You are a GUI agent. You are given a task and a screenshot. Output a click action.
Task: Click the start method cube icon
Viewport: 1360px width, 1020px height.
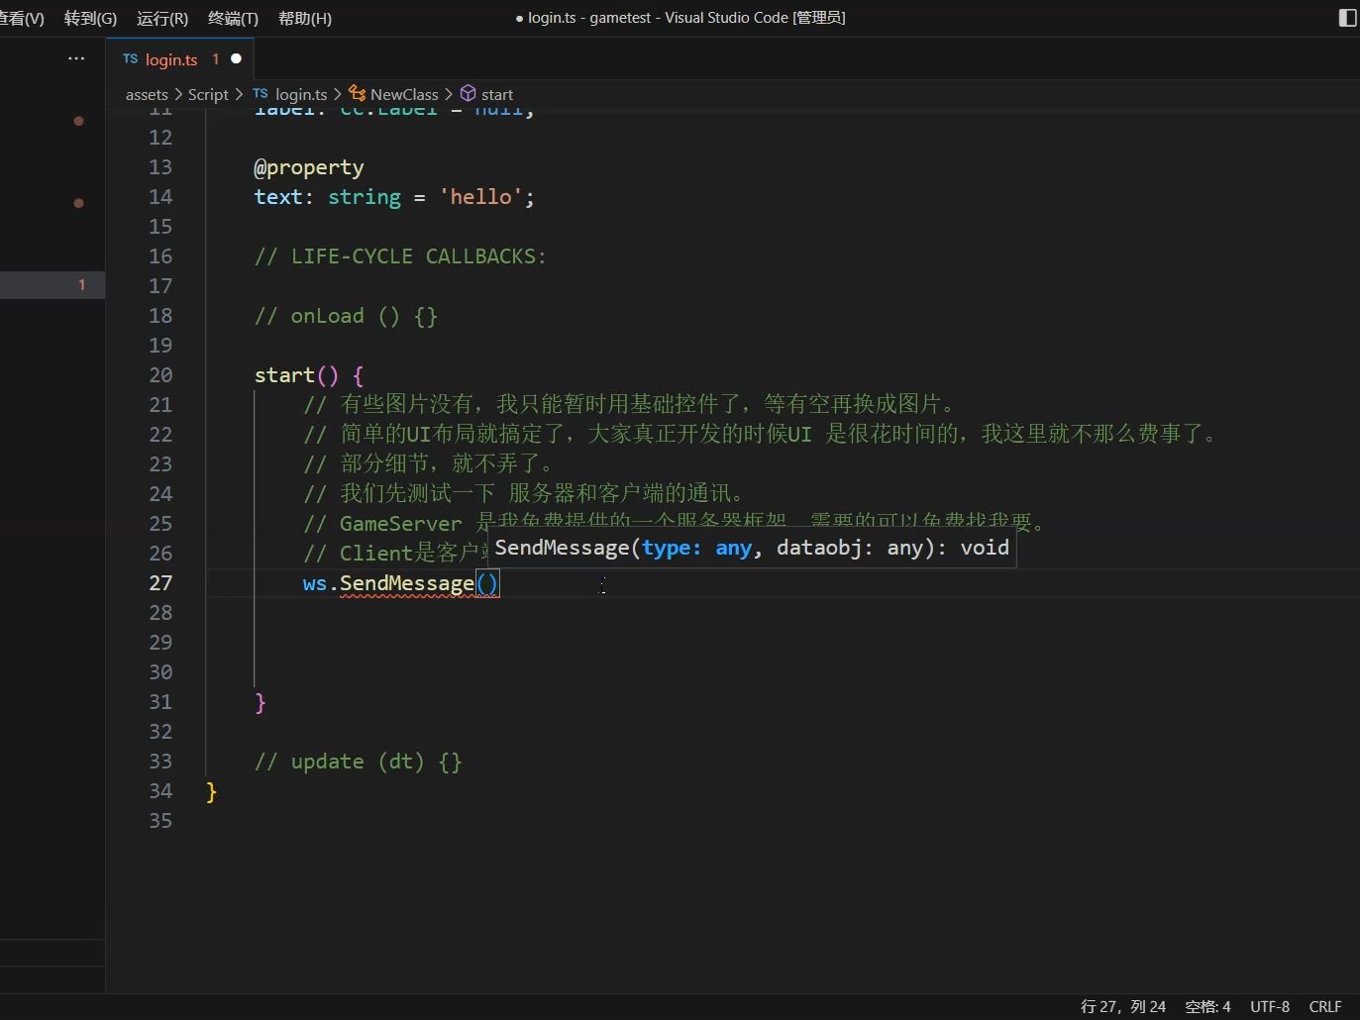tap(469, 94)
